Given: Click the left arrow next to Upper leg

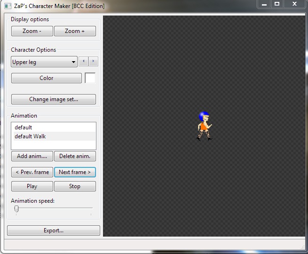Looking at the screenshot, I should (x=84, y=62).
